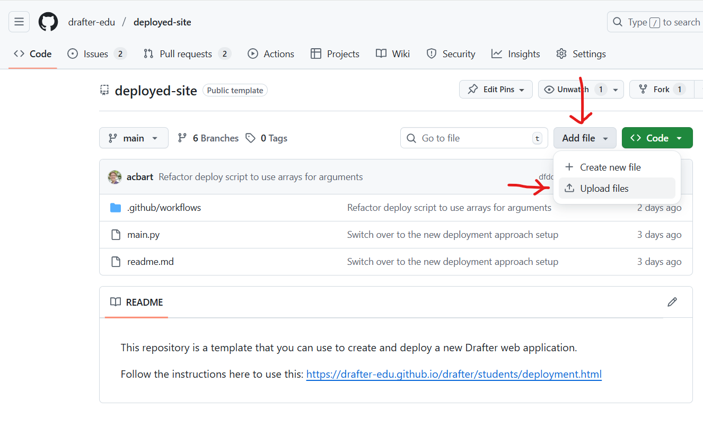This screenshot has width=703, height=427.
Task: Open the Wiki tab
Action: (x=392, y=54)
